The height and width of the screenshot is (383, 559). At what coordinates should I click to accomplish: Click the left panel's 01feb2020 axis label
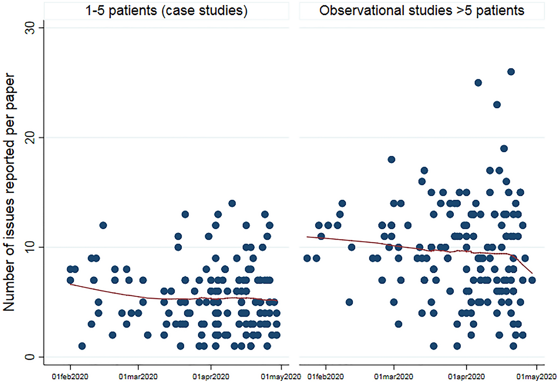pos(70,377)
